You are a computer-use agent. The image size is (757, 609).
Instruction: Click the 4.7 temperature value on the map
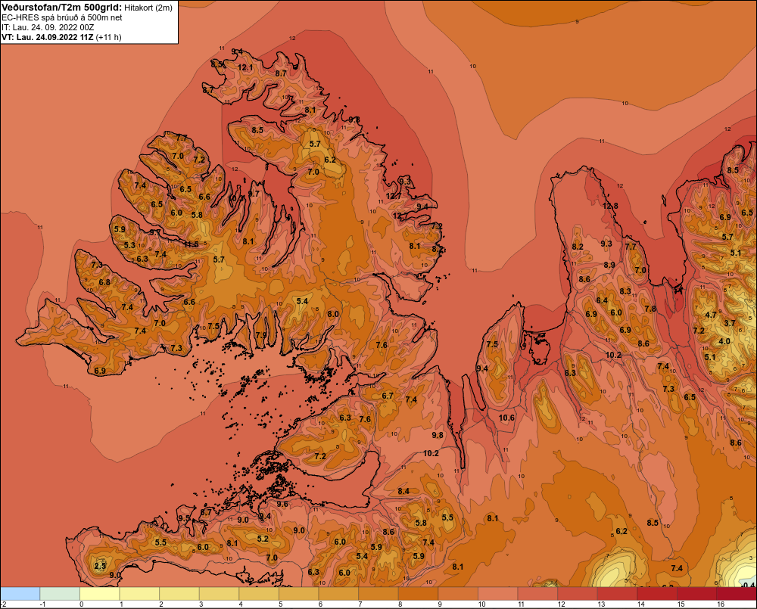(x=711, y=315)
